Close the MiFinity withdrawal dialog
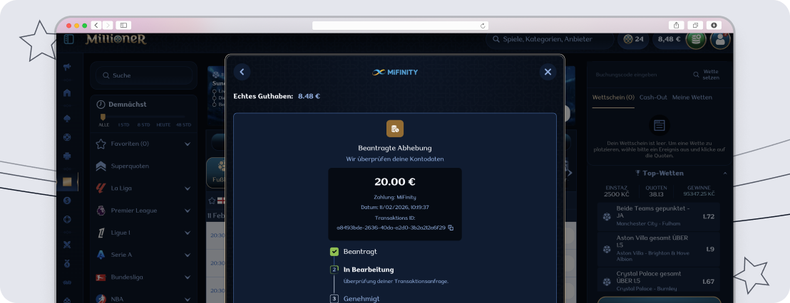 coord(548,72)
